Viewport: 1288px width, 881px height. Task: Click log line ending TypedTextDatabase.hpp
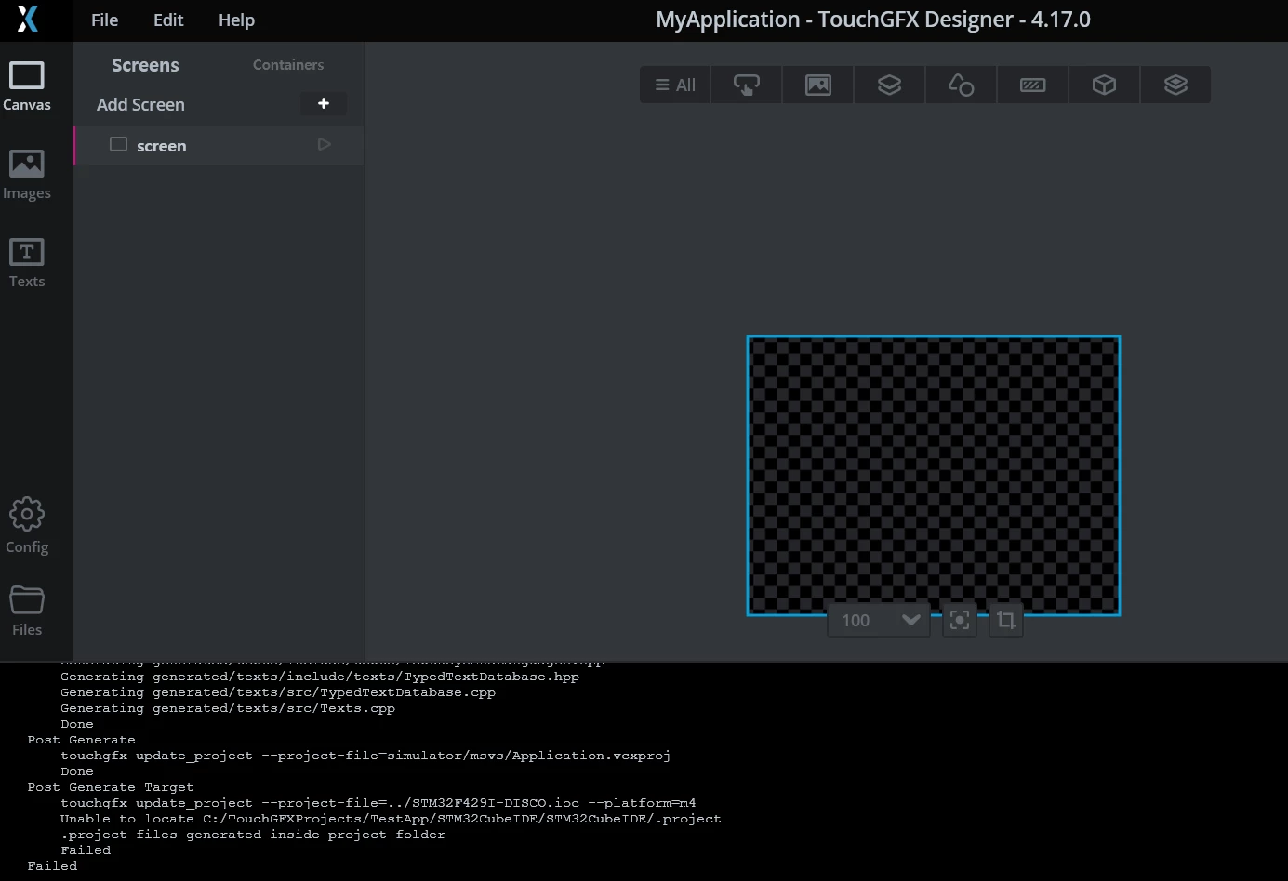coord(320,677)
